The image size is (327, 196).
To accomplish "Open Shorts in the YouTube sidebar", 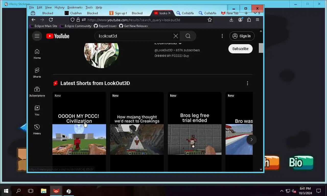I will click(37, 73).
